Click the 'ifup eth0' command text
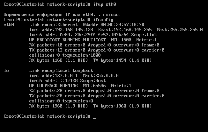This screenshot has height=132, width=208. coord(105,4)
